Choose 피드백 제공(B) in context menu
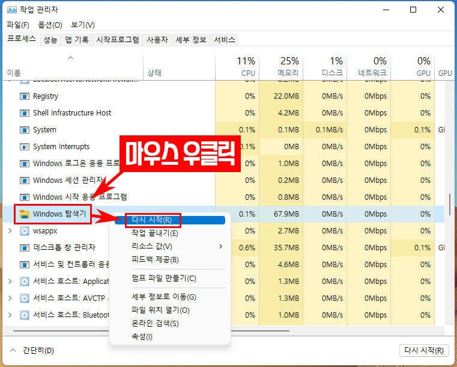The image size is (457, 367). coord(170,259)
